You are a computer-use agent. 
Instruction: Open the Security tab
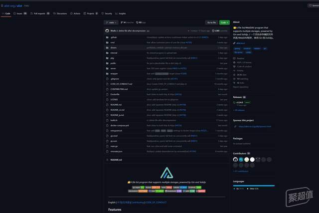[x=107, y=13]
